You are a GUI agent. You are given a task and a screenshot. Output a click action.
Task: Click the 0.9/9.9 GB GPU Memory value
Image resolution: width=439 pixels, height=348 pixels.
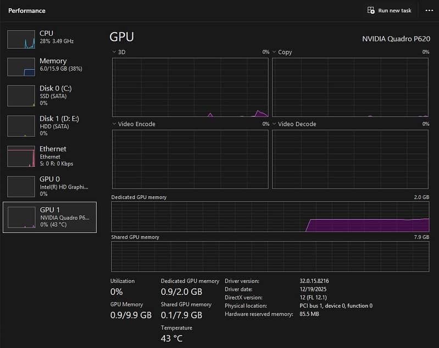tap(131, 315)
